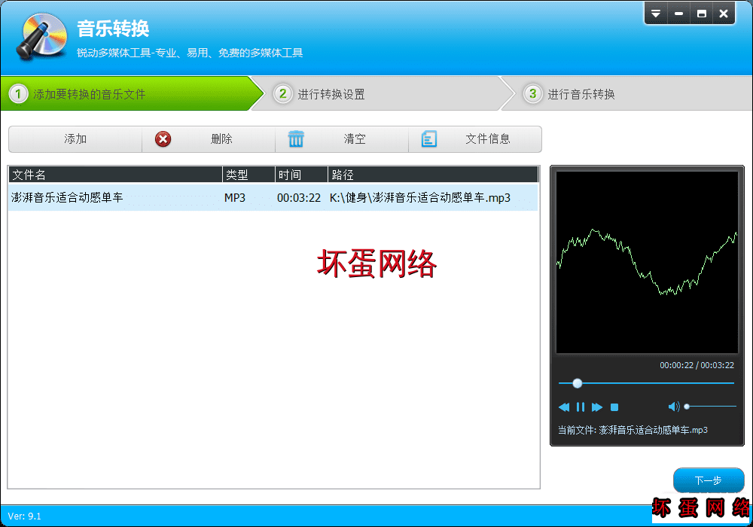Mute audio via the speaker icon
Screen dimensions: 753x527
click(x=674, y=407)
